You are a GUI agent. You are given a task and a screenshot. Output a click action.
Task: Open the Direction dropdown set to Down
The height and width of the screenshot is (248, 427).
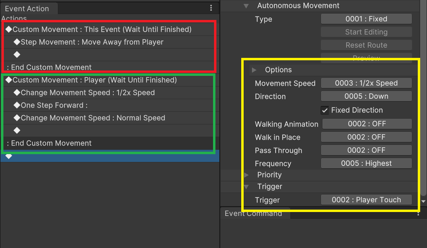click(x=366, y=96)
